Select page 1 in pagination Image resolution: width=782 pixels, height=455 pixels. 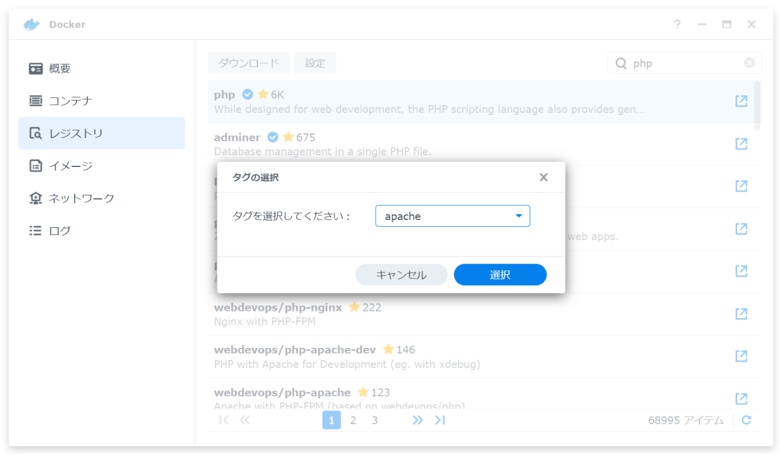[x=331, y=420]
